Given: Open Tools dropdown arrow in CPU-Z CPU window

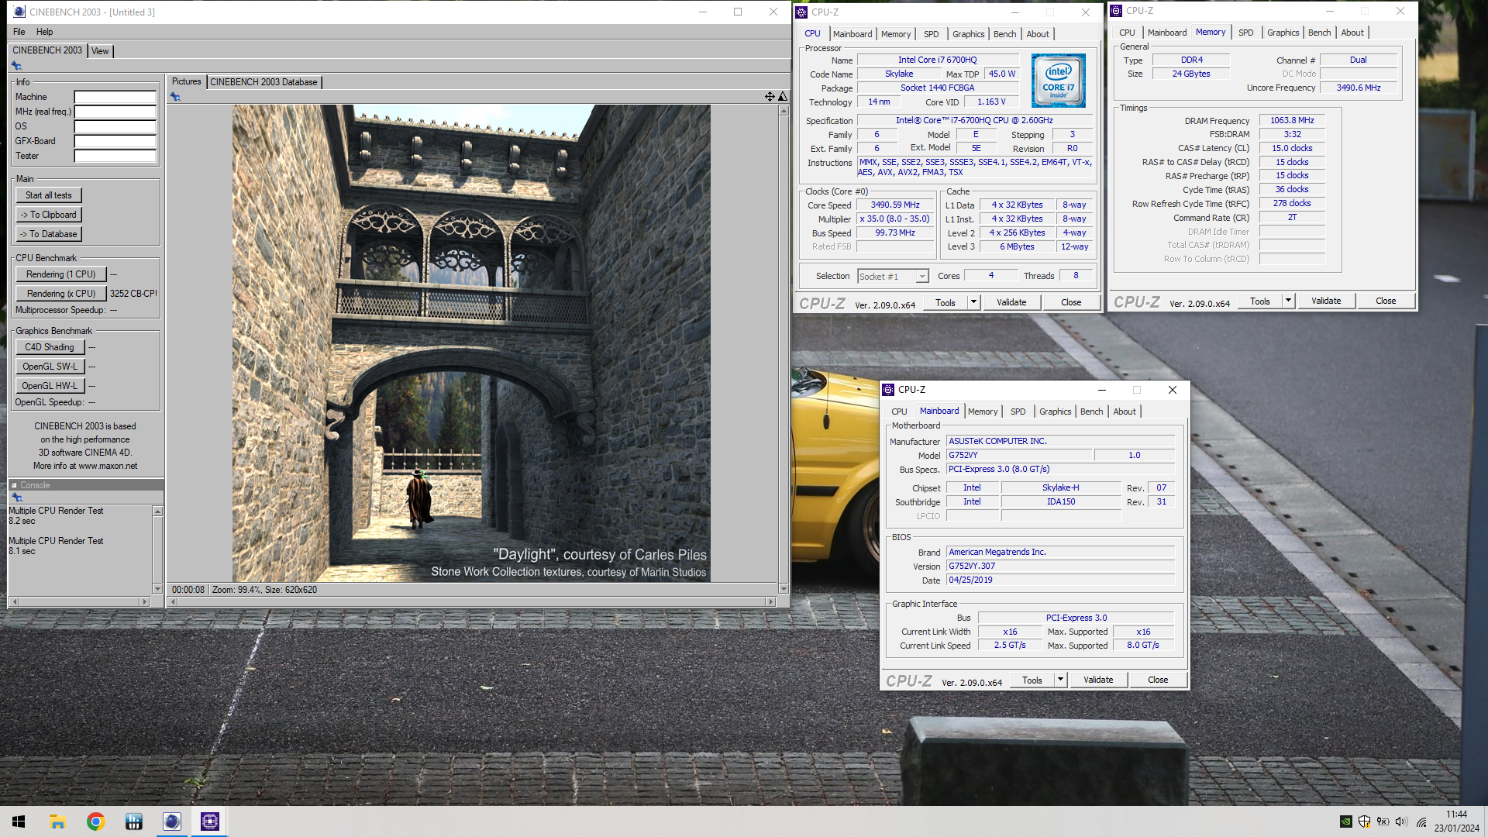Looking at the screenshot, I should click(x=973, y=302).
